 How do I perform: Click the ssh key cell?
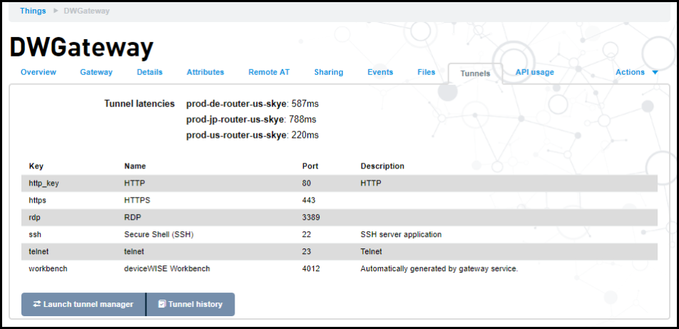coord(35,235)
